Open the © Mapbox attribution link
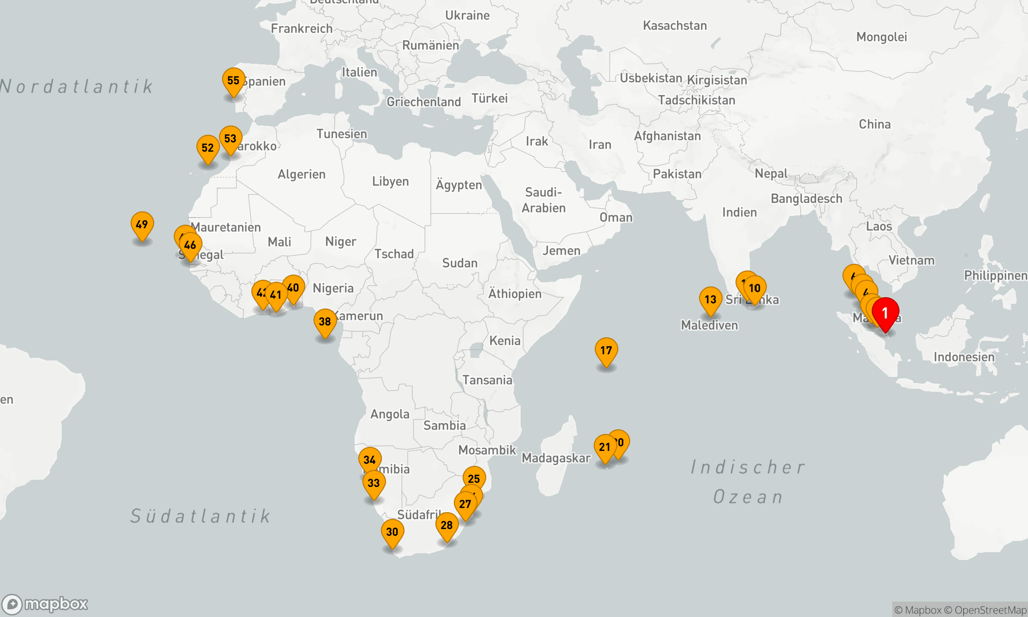The width and height of the screenshot is (1028, 617). click(918, 610)
